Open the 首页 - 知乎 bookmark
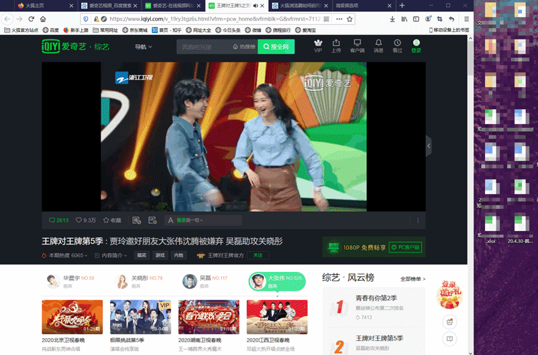The image size is (538, 355). [167, 30]
